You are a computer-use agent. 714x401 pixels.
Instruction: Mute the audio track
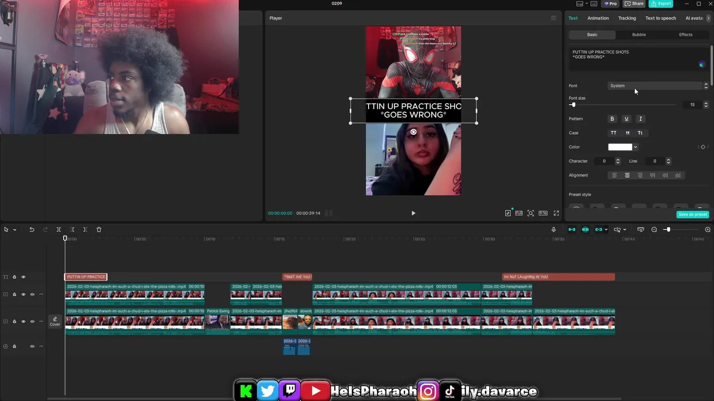[x=32, y=346]
